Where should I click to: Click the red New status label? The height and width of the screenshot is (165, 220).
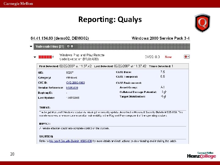tap(168, 57)
